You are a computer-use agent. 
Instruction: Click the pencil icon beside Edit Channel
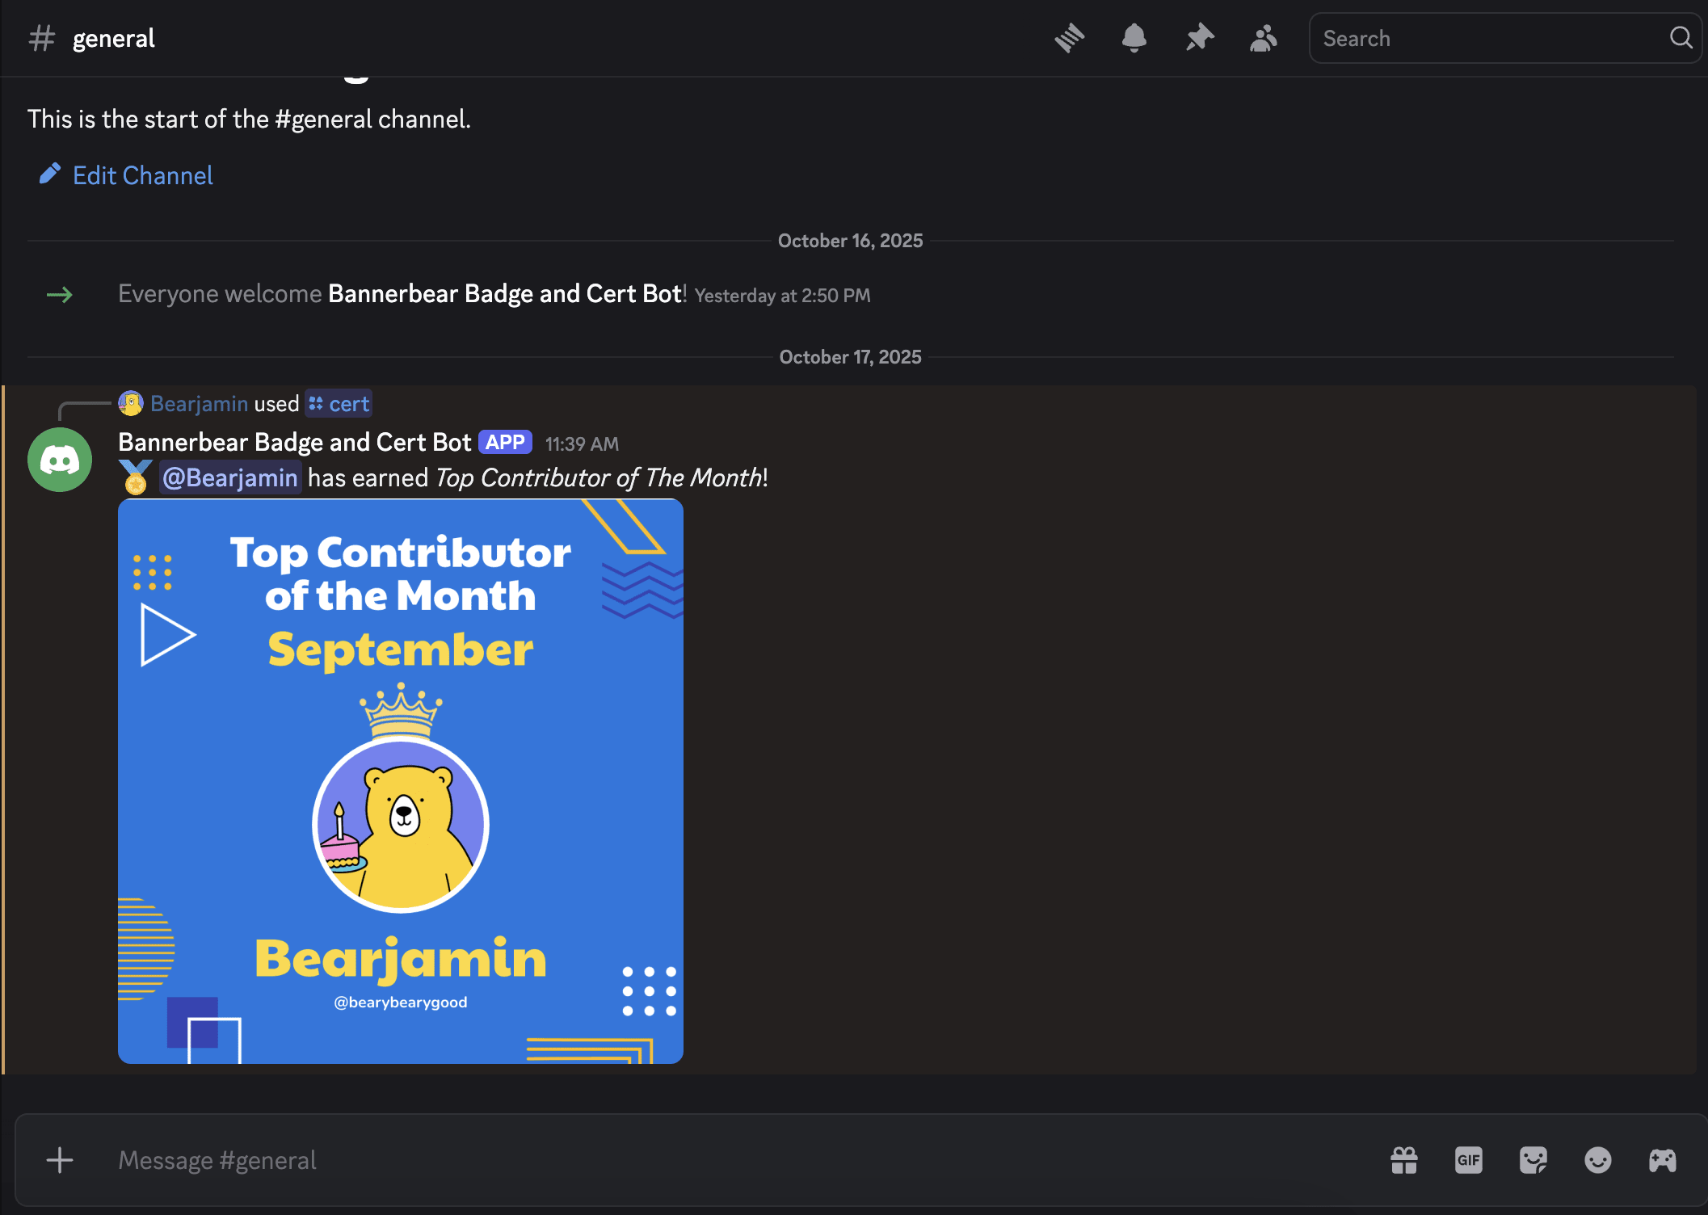pyautogui.click(x=50, y=174)
